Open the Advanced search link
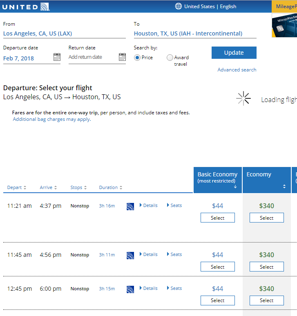This screenshot has width=297, height=316. click(x=237, y=70)
